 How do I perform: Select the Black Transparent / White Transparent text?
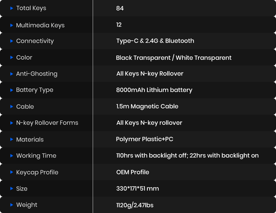[174, 58]
